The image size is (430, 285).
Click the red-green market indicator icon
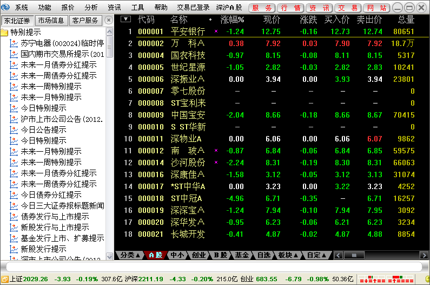pyautogui.click(x=392, y=279)
